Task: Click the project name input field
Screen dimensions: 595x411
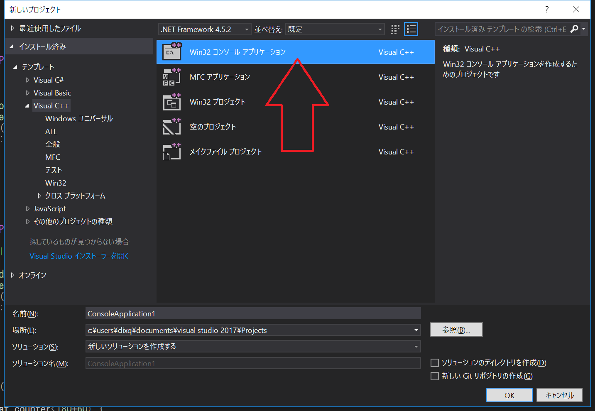Action: pyautogui.click(x=253, y=313)
